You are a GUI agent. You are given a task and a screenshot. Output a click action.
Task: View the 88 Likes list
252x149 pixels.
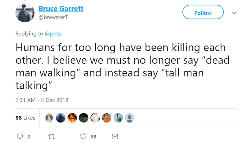(25, 118)
